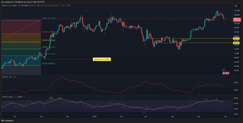
Task: Click the lightning bolt event icon
Action: 224,70
